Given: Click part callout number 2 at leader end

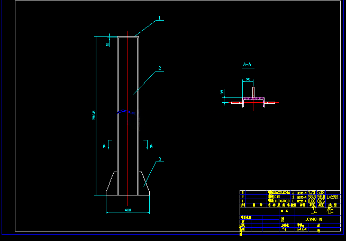Looking at the screenshot, I should pyautogui.click(x=160, y=68).
